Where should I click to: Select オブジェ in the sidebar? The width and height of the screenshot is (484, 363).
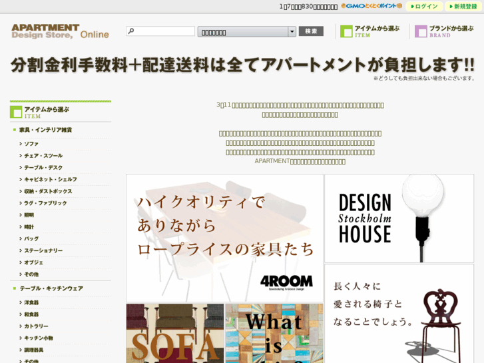point(34,262)
